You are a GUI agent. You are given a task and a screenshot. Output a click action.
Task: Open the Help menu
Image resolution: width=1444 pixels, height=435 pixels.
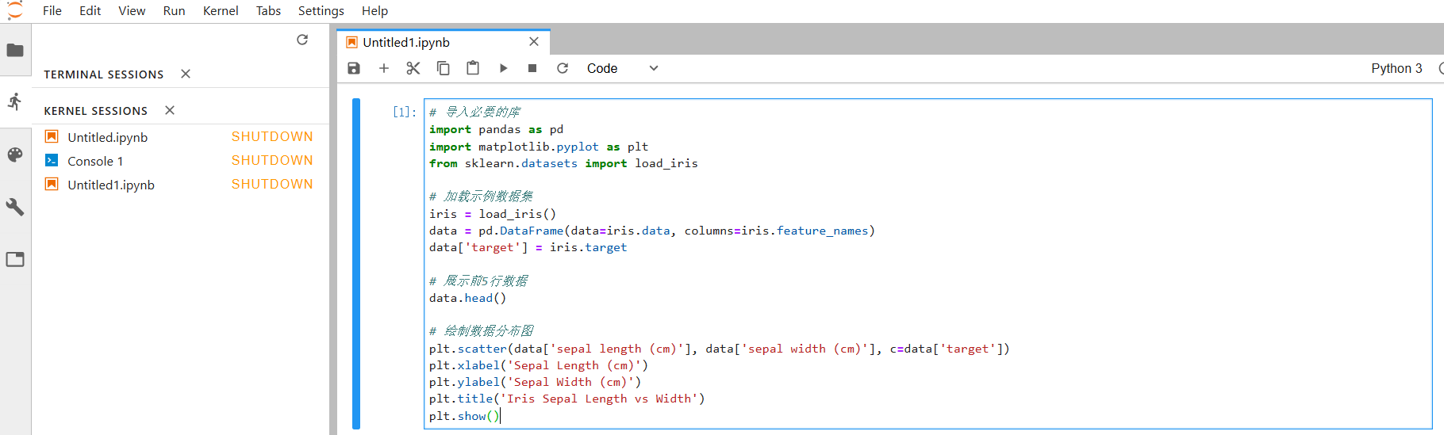[374, 10]
